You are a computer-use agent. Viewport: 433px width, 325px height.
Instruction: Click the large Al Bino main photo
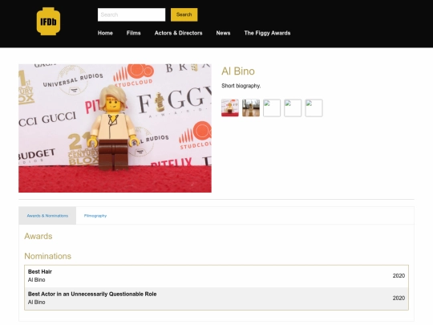pyautogui.click(x=115, y=128)
